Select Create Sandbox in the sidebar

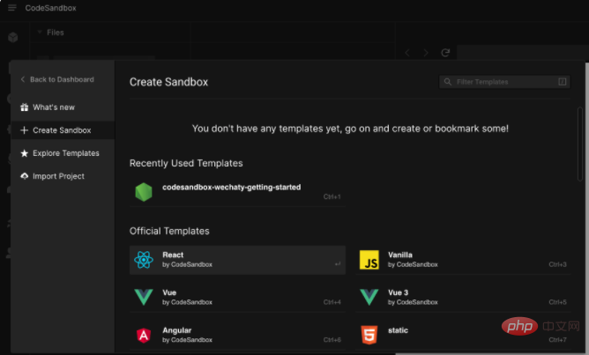61,130
